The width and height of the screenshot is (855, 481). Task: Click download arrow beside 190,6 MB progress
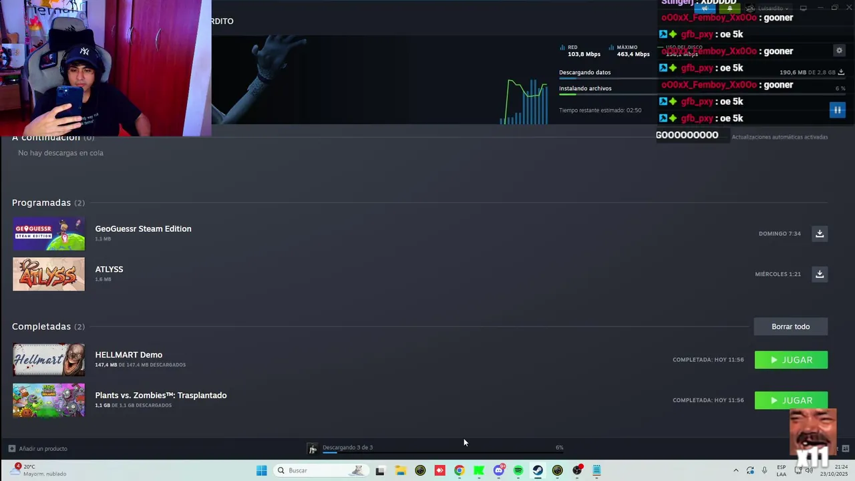pyautogui.click(x=842, y=72)
